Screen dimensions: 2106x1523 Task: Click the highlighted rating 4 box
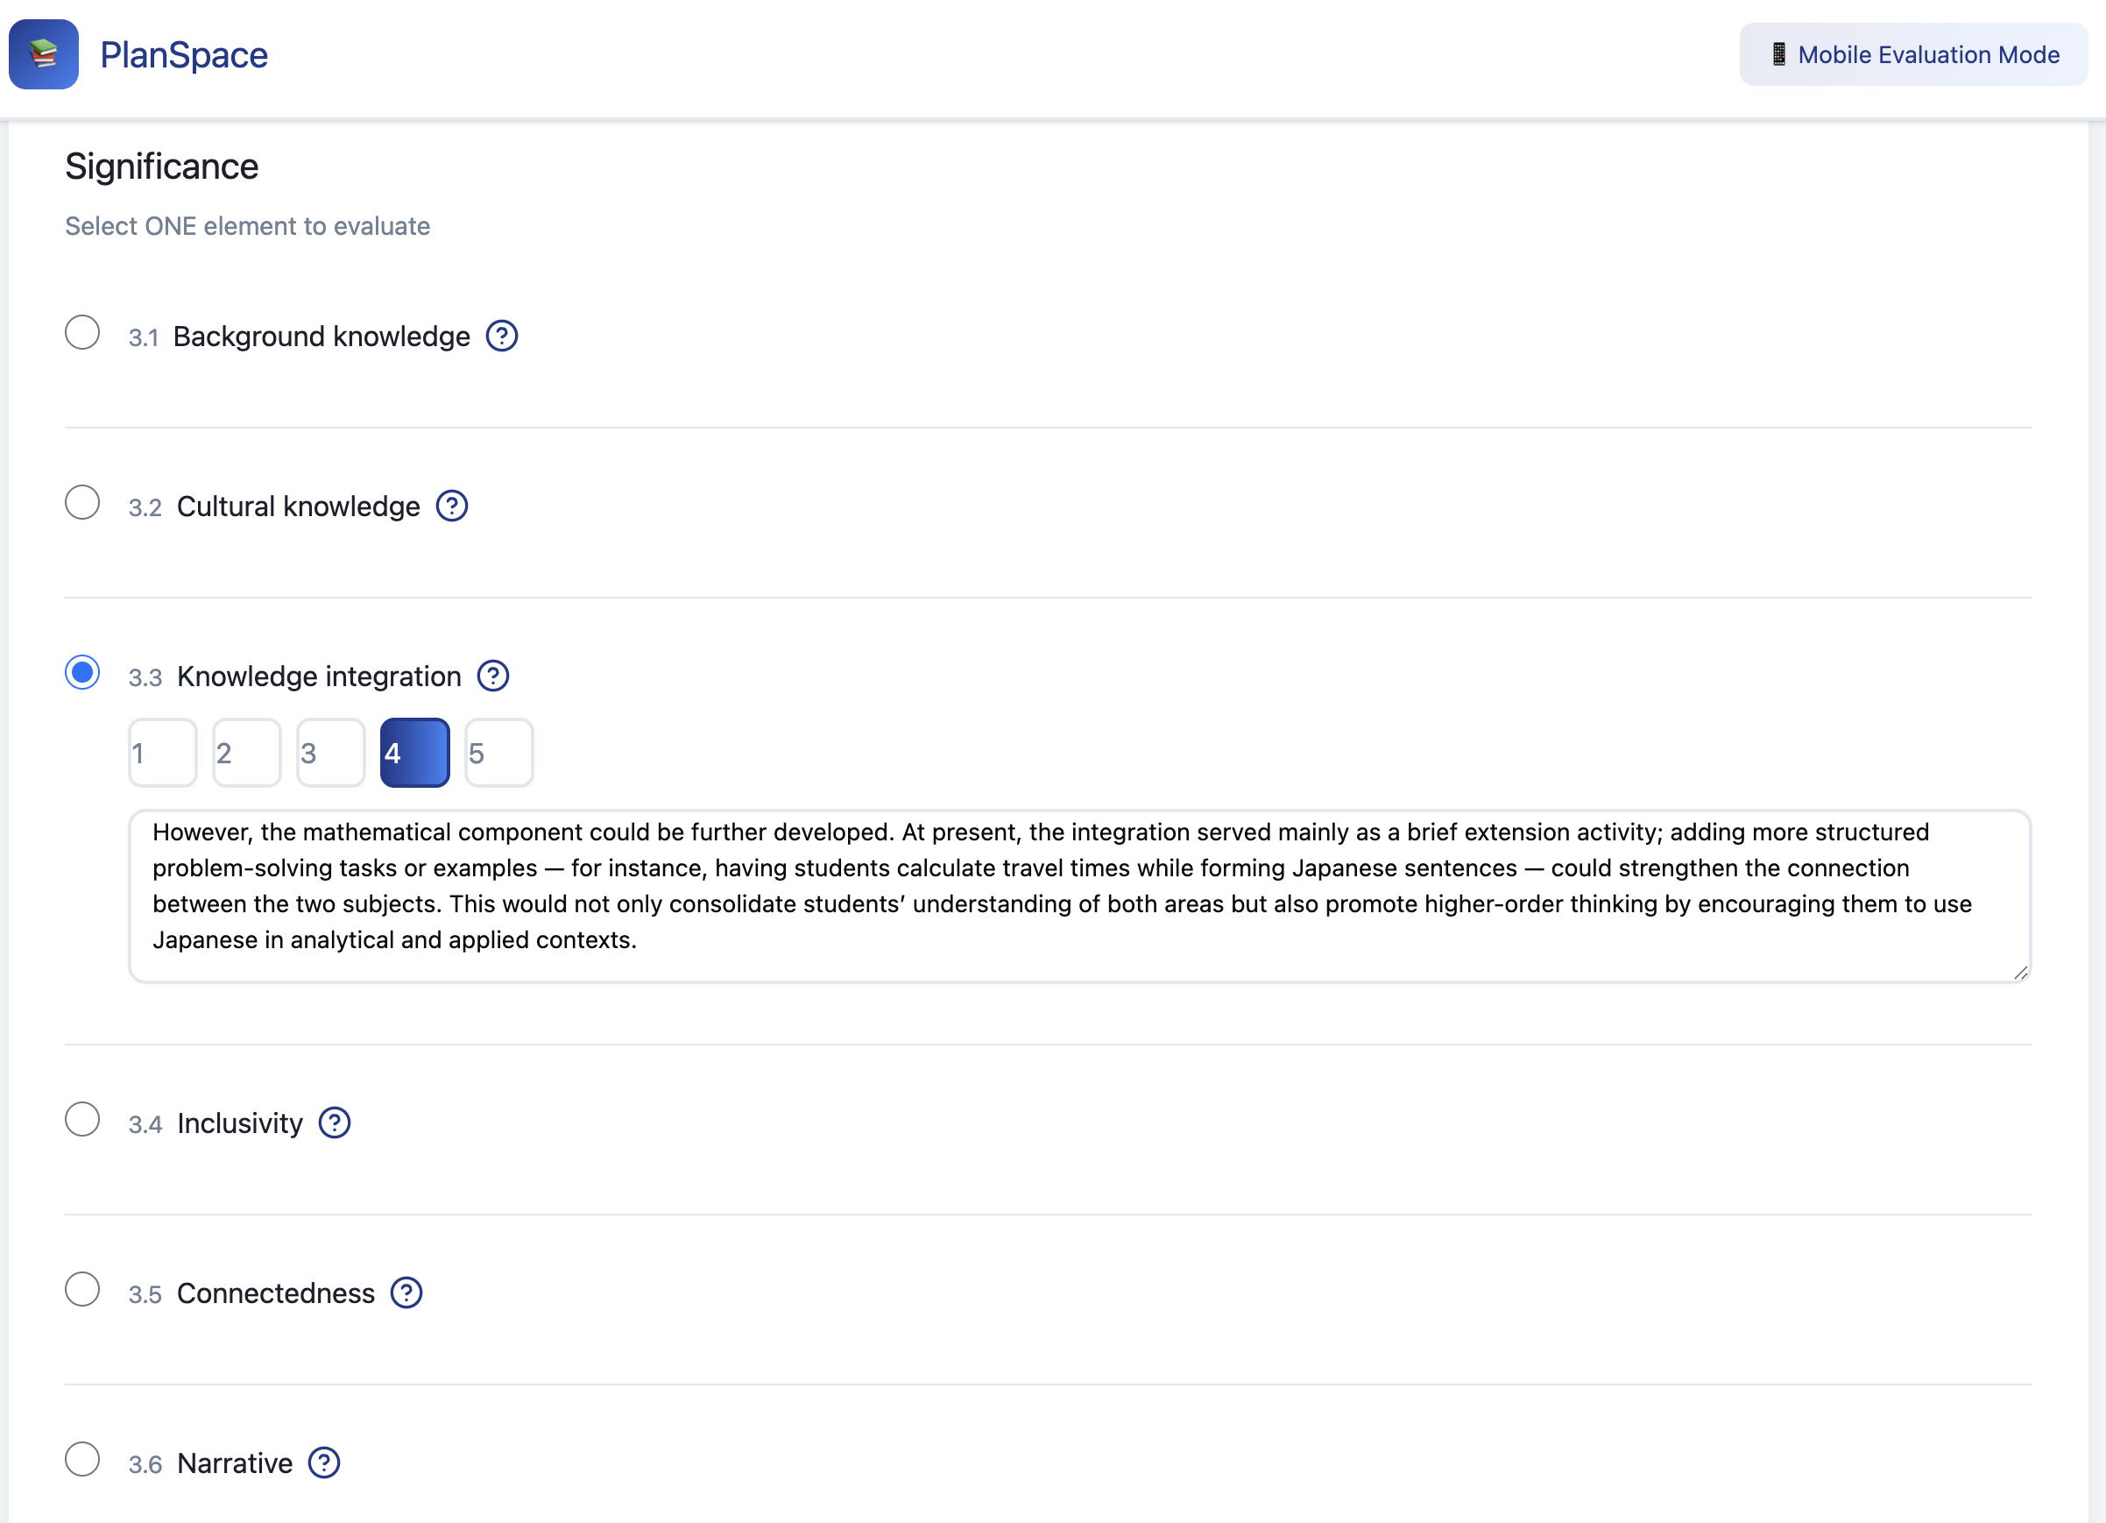pyautogui.click(x=415, y=752)
